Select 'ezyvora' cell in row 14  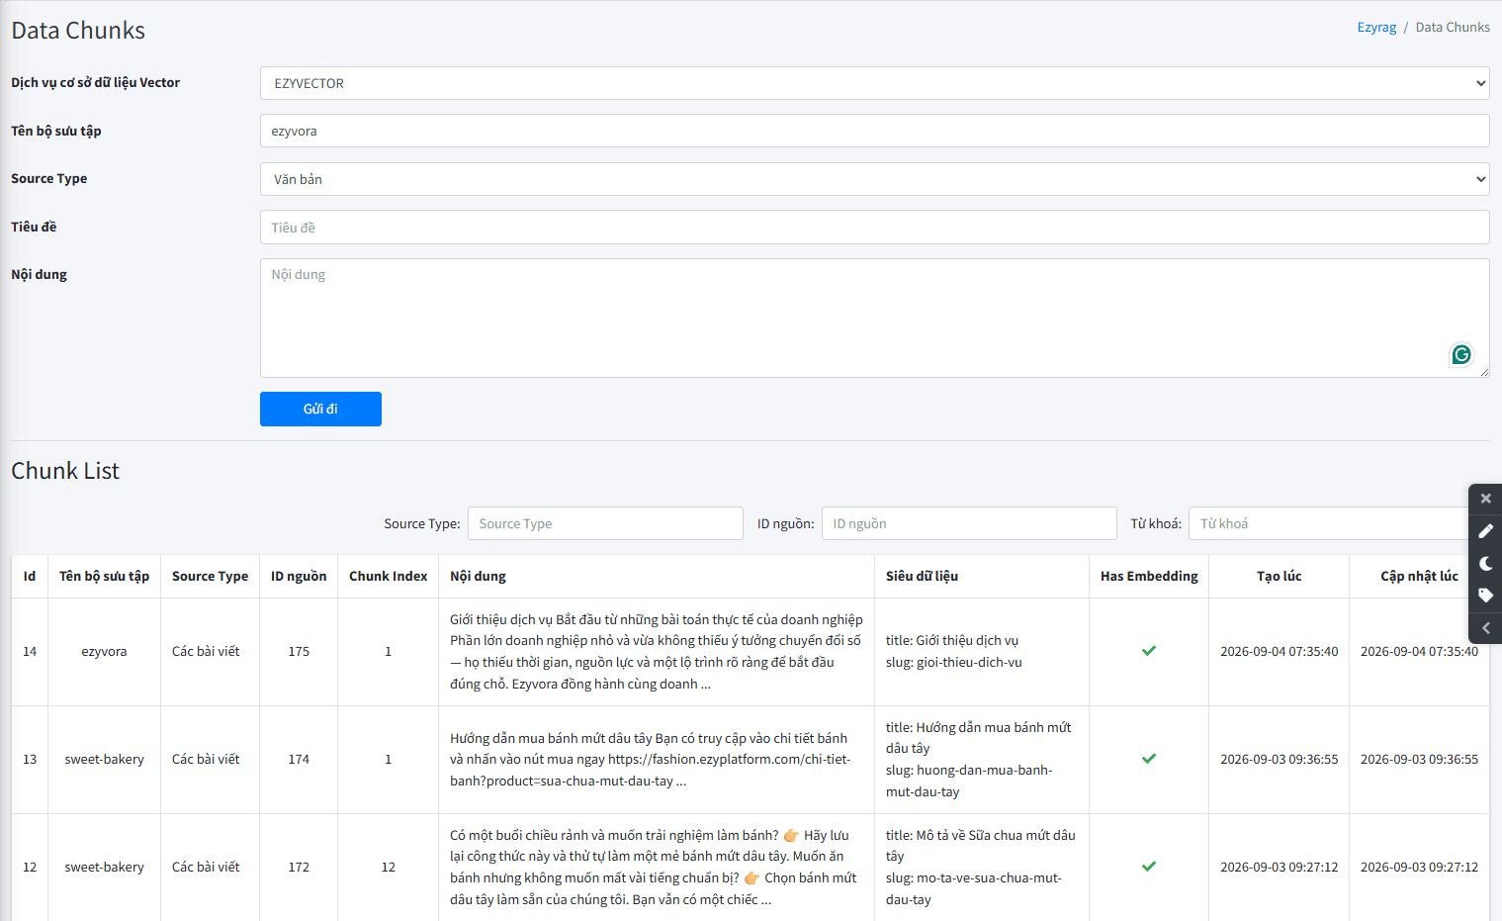104,651
